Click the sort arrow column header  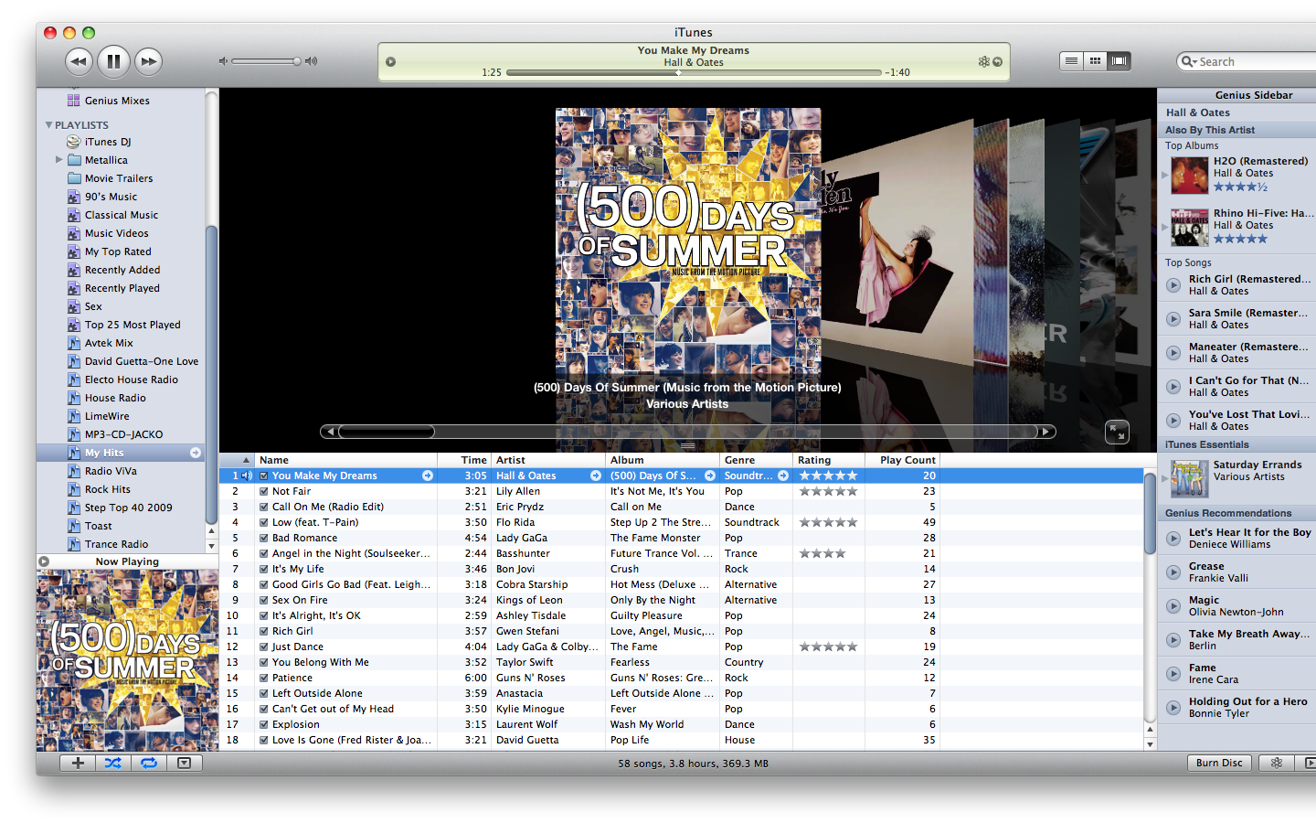pyautogui.click(x=237, y=460)
